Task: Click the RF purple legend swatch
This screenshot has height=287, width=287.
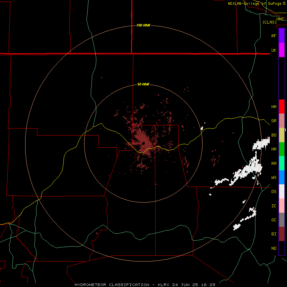Action: click(x=282, y=36)
